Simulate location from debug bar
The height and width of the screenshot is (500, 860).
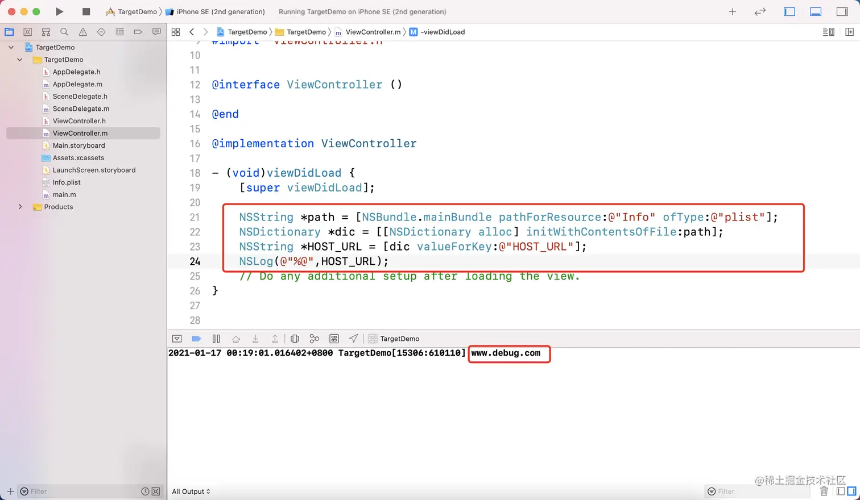(354, 339)
